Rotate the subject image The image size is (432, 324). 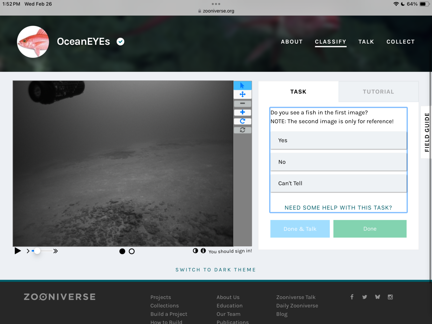pos(242,121)
